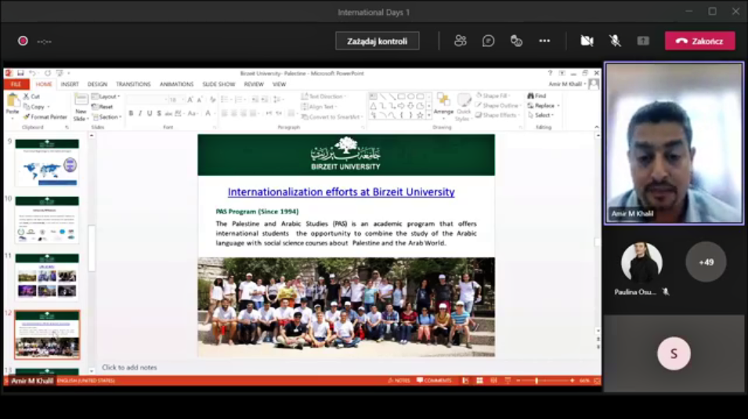Select the star shape in shapes gallery
748x419 pixels.
(x=420, y=115)
